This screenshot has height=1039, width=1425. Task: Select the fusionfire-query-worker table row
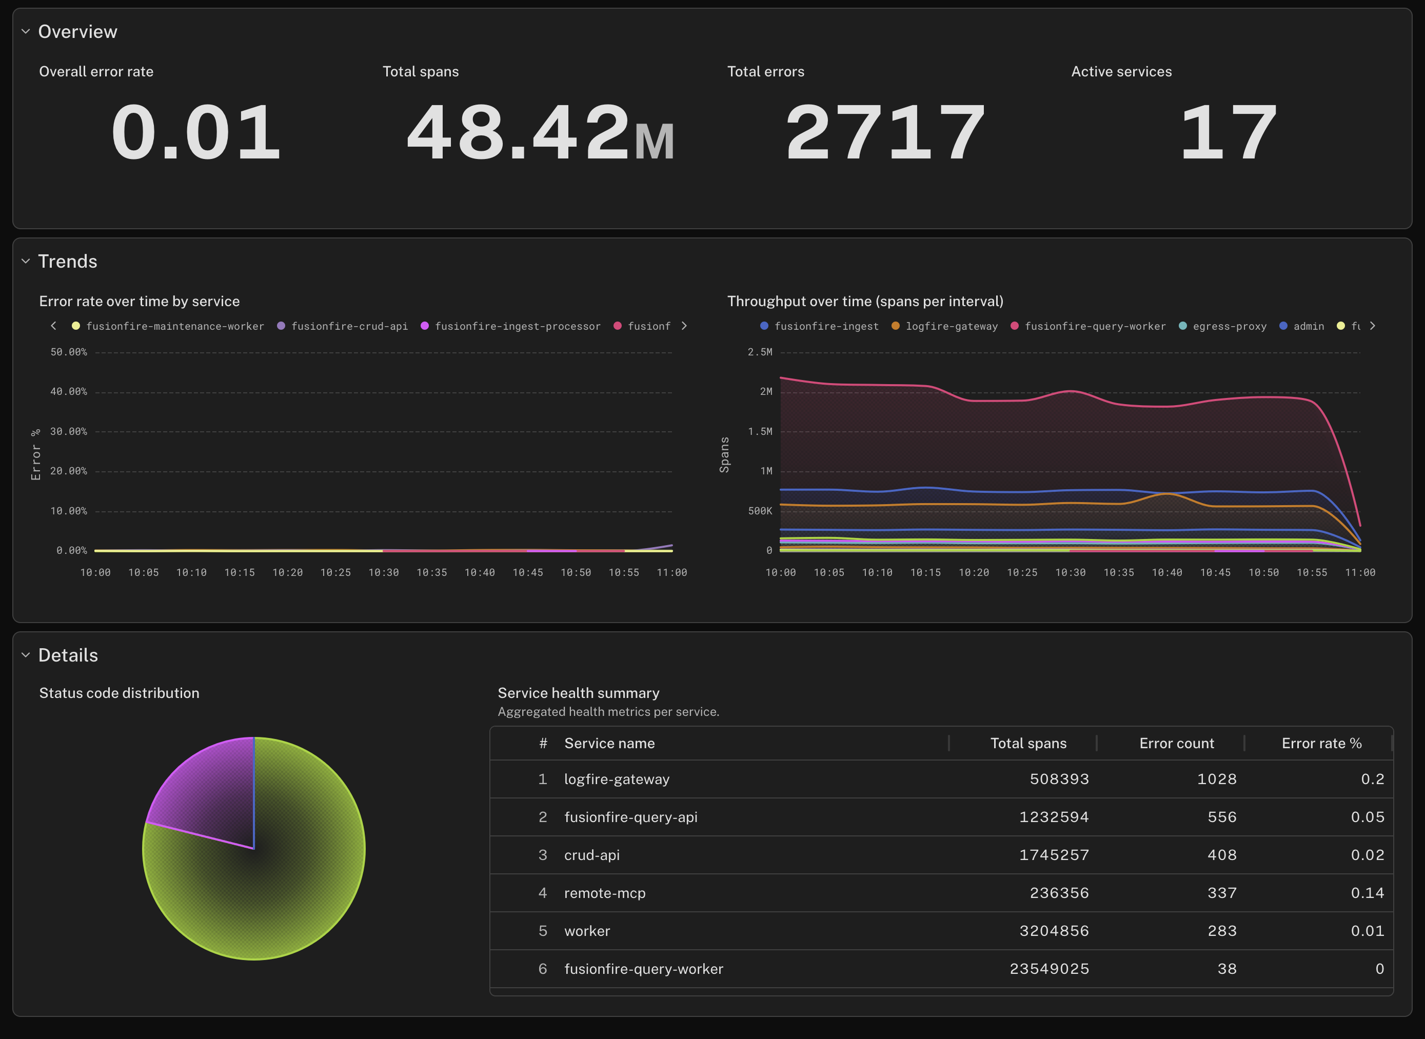941,969
